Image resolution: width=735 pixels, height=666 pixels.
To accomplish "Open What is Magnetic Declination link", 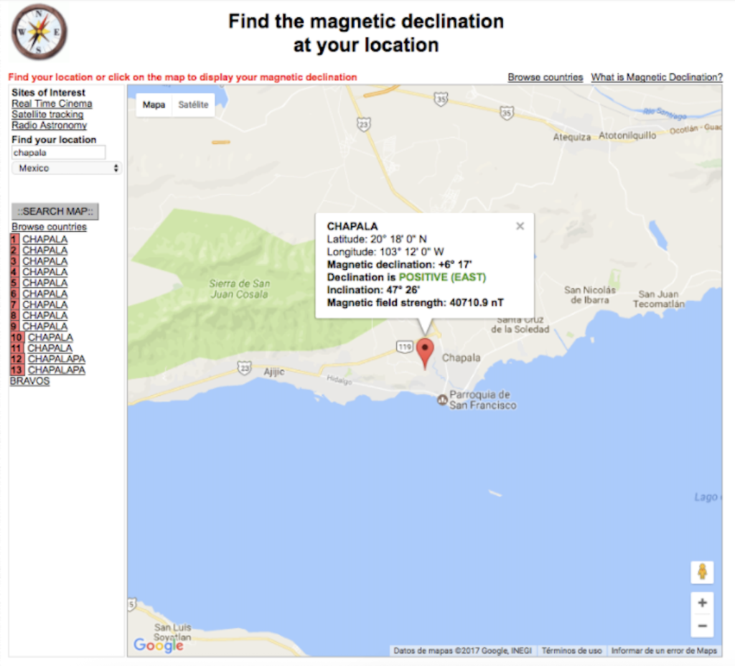I will [x=656, y=77].
